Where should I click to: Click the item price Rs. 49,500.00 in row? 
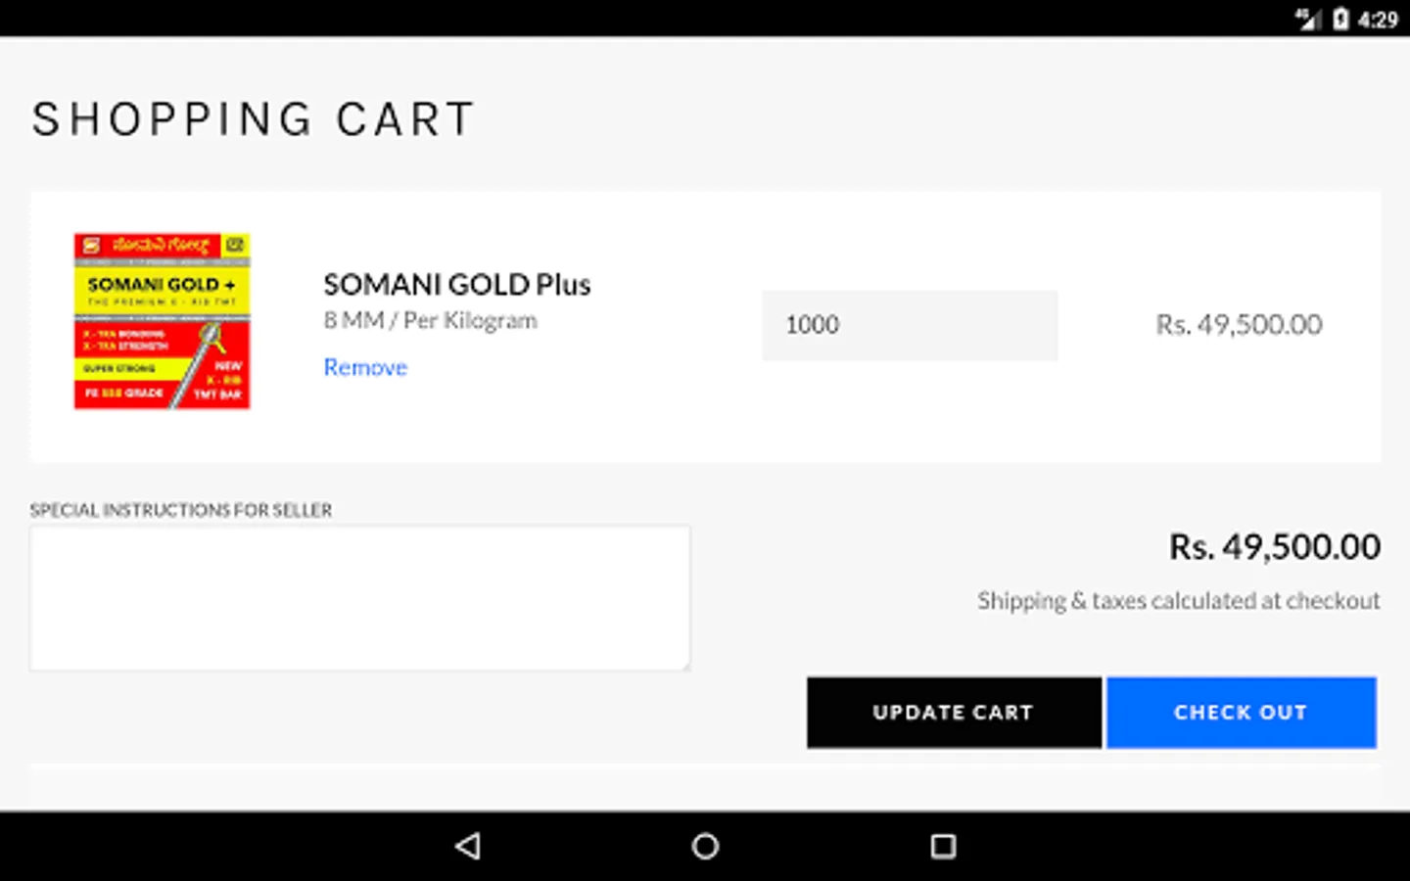tap(1239, 325)
